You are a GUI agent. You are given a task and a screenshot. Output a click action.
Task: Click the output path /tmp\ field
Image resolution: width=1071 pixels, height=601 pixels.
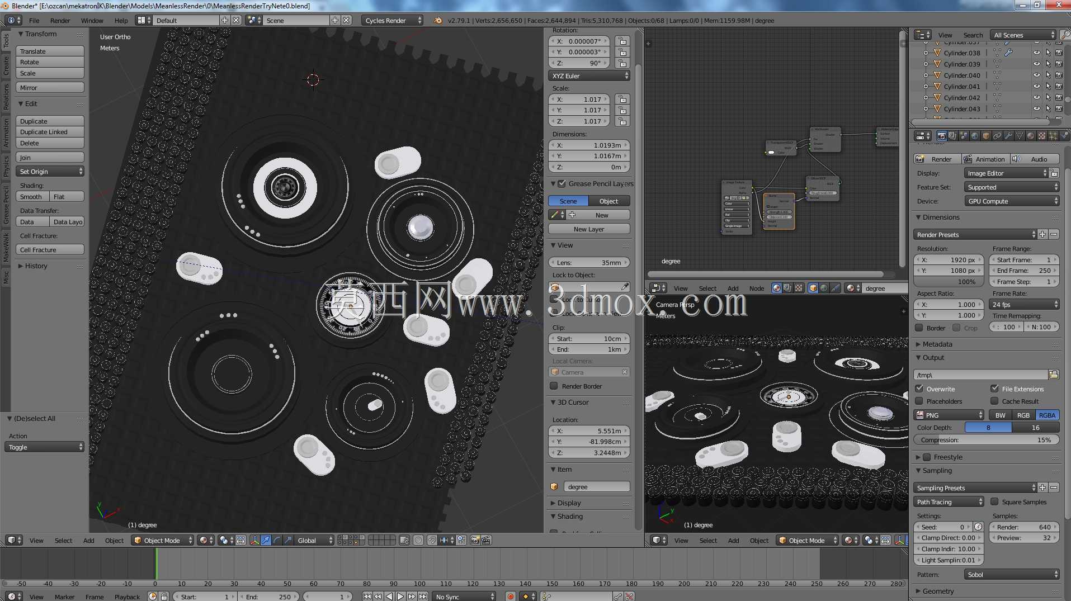[981, 375]
